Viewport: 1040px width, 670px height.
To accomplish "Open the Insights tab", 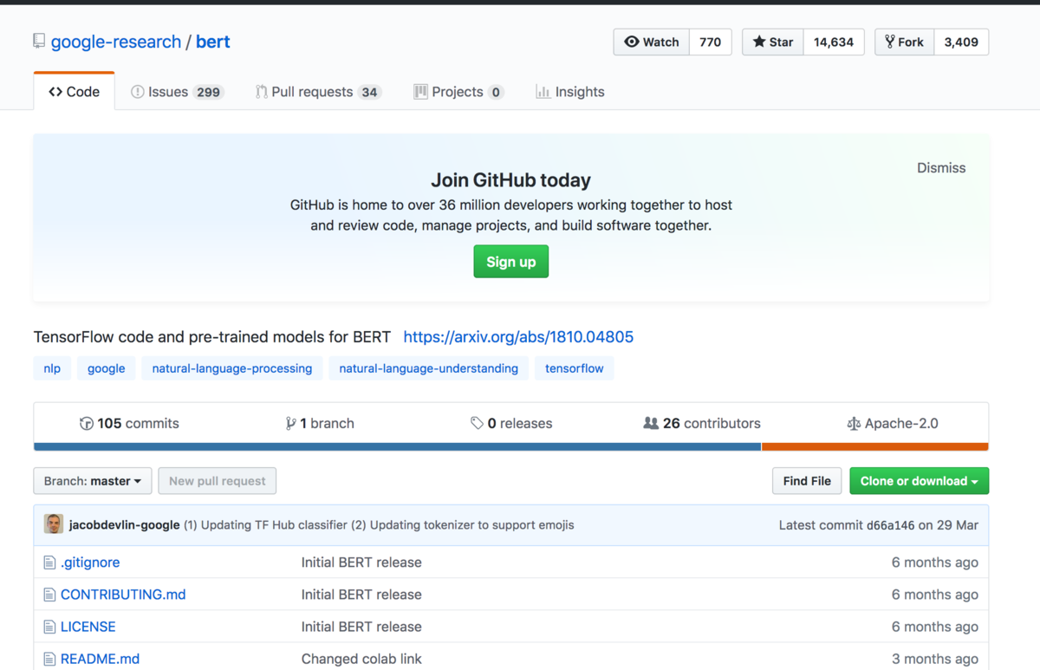I will [570, 92].
